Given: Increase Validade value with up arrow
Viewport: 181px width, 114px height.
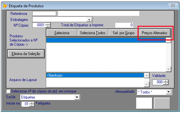Looking at the screenshot, I should coord(166,81).
